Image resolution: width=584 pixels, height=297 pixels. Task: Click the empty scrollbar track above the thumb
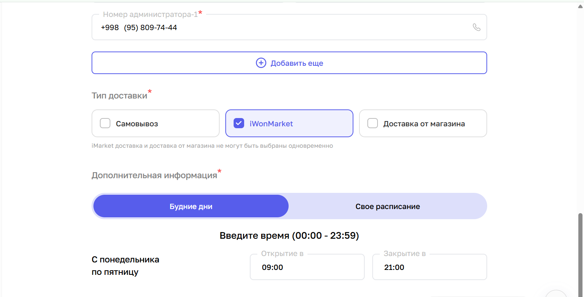pos(580,113)
